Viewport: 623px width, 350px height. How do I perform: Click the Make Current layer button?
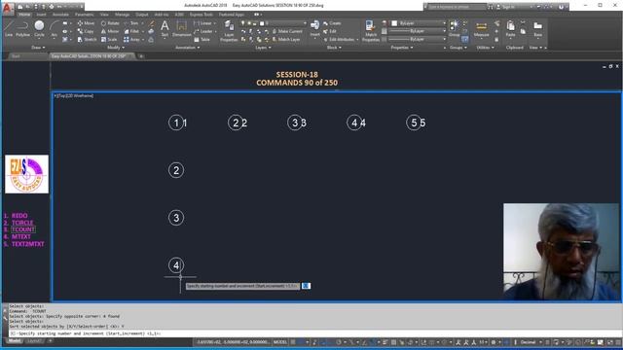point(287,31)
